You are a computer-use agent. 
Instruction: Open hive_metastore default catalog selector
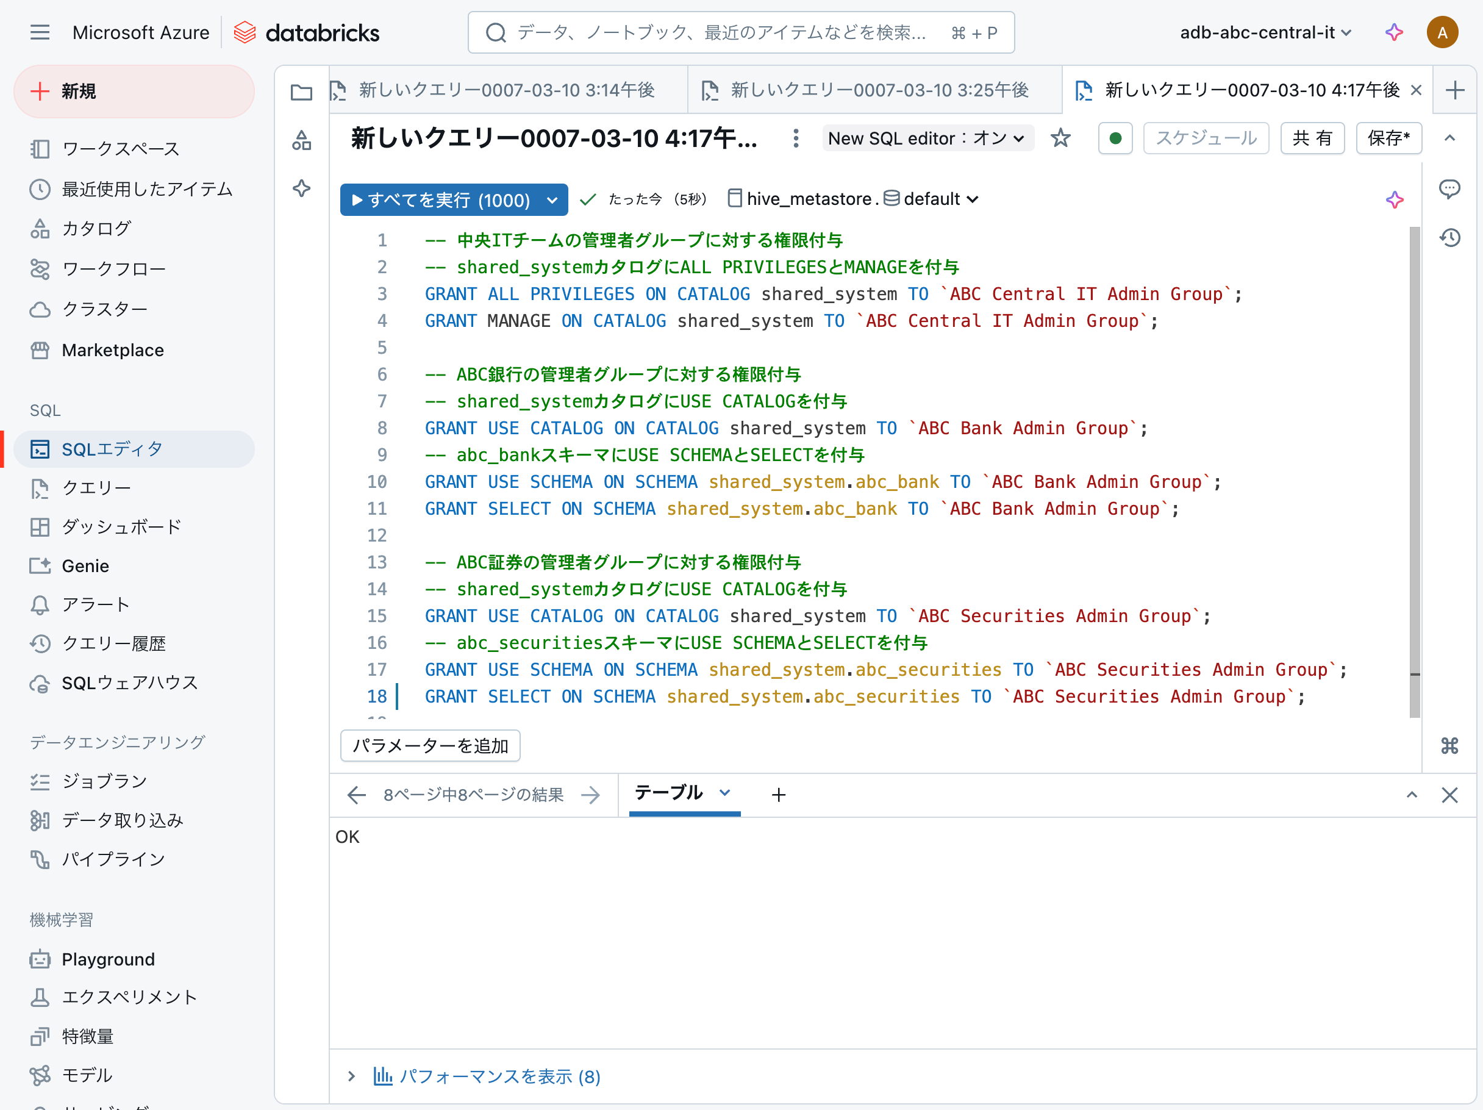click(x=853, y=199)
